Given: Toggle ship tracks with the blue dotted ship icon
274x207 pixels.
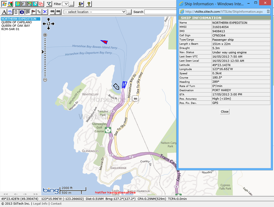Looking at the screenshot, I should point(10,12).
